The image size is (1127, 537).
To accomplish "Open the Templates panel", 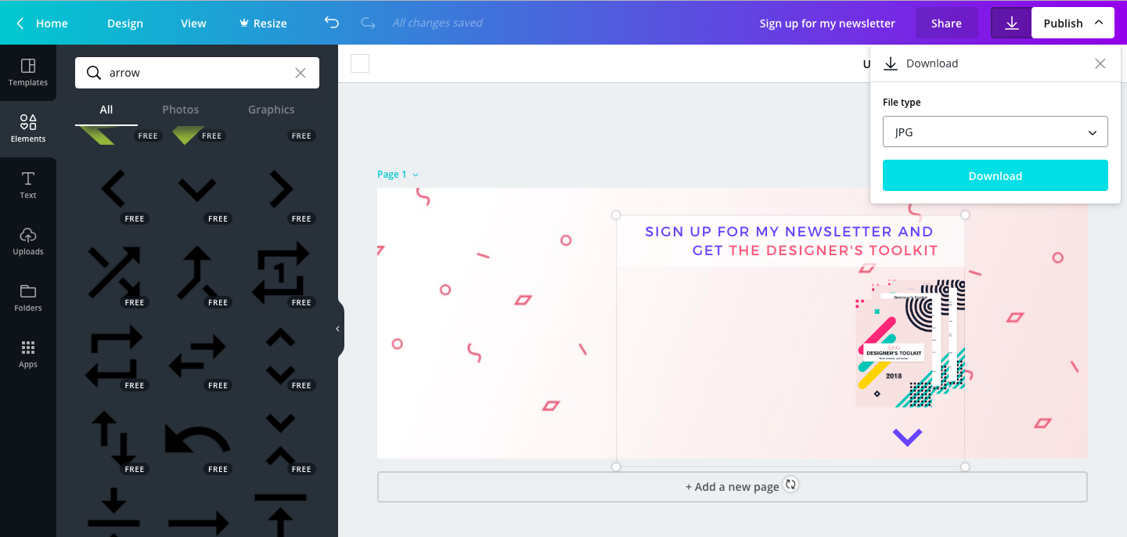I will 28,72.
